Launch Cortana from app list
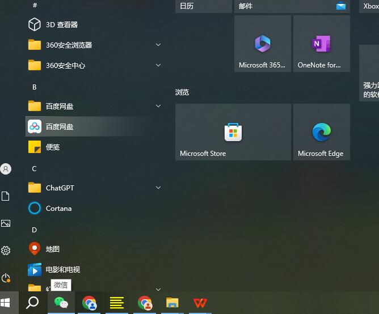 [x=58, y=208]
